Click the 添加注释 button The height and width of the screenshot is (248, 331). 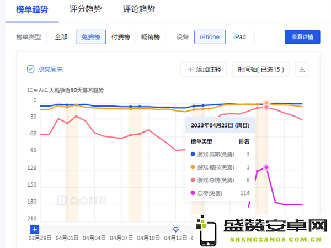[204, 70]
